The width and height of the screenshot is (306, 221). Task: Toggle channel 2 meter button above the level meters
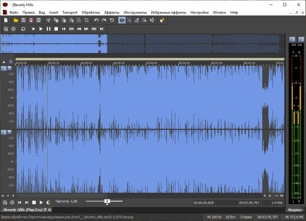tap(302, 39)
